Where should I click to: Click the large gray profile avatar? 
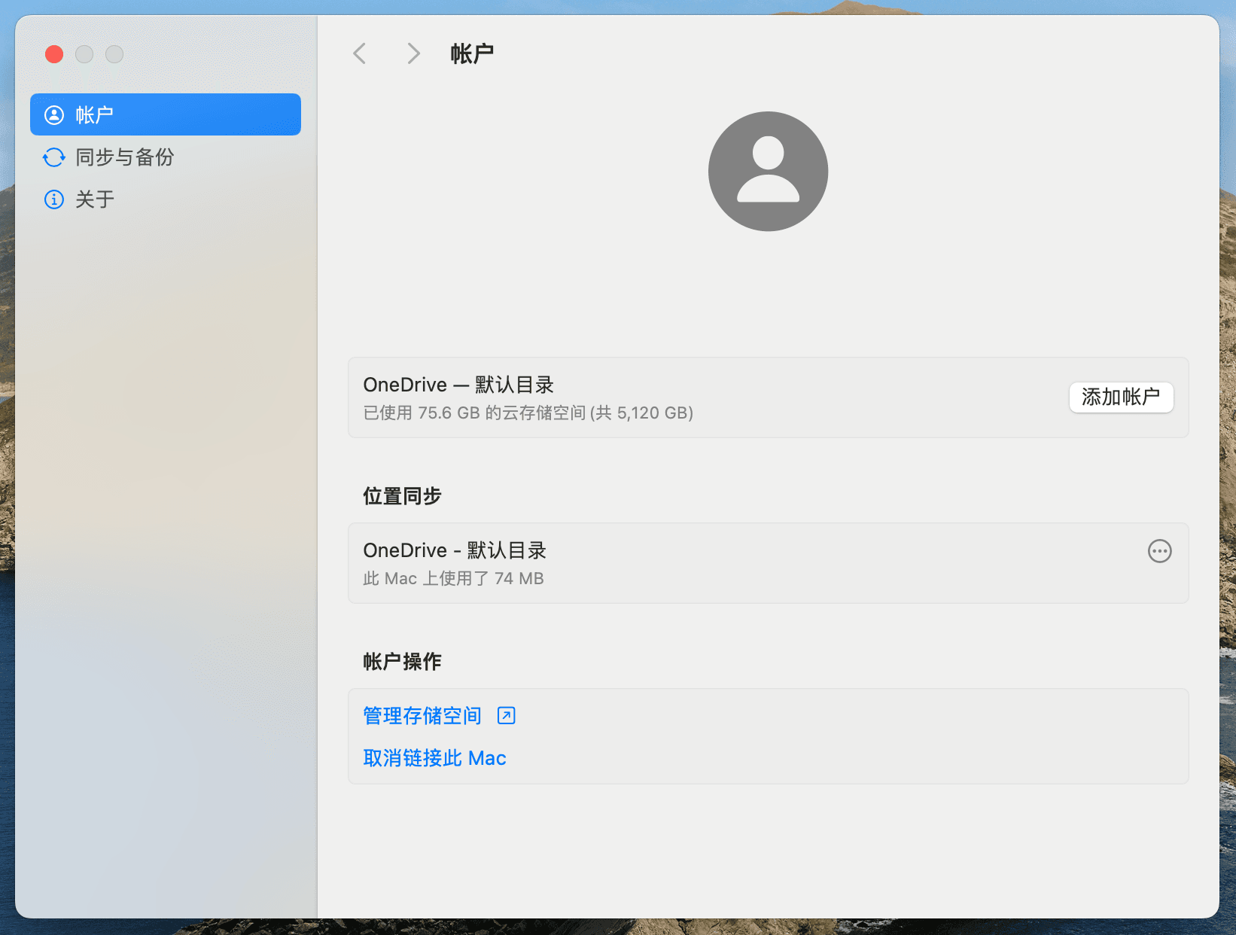[768, 171]
